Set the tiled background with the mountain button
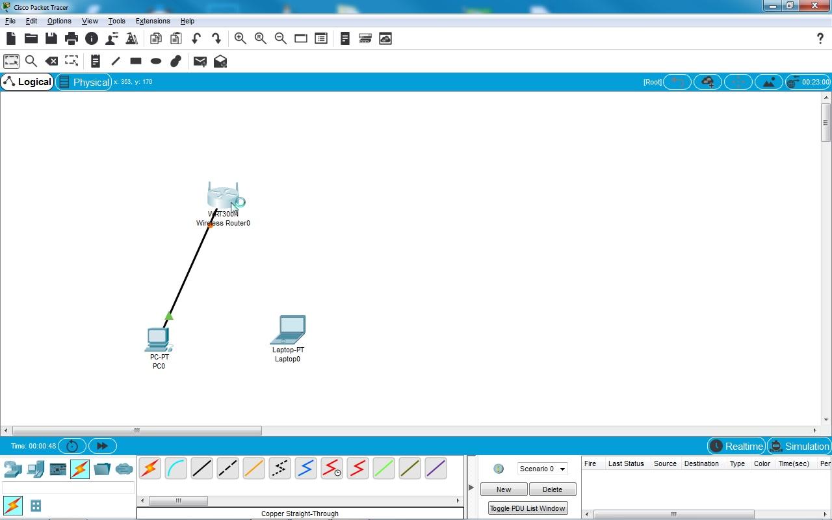The image size is (832, 520). (x=769, y=82)
